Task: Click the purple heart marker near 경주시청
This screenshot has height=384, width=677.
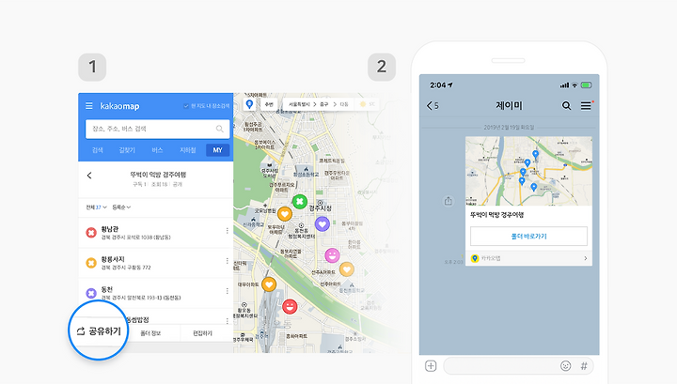Action: [323, 224]
